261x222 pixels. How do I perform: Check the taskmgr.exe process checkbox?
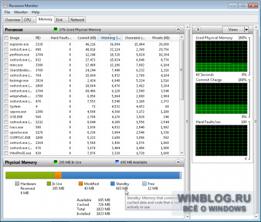point(6,80)
